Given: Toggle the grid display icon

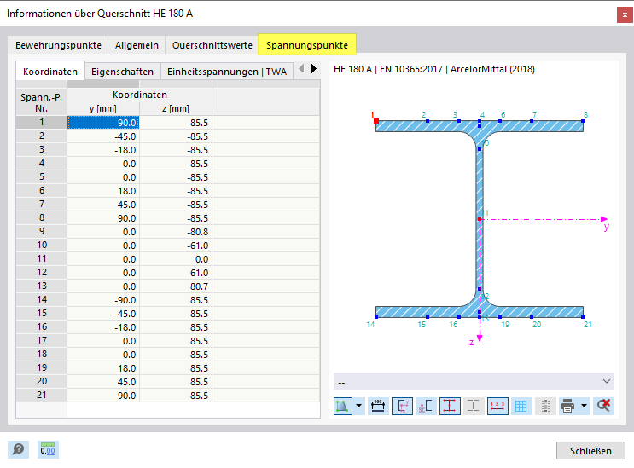Looking at the screenshot, I should [521, 406].
